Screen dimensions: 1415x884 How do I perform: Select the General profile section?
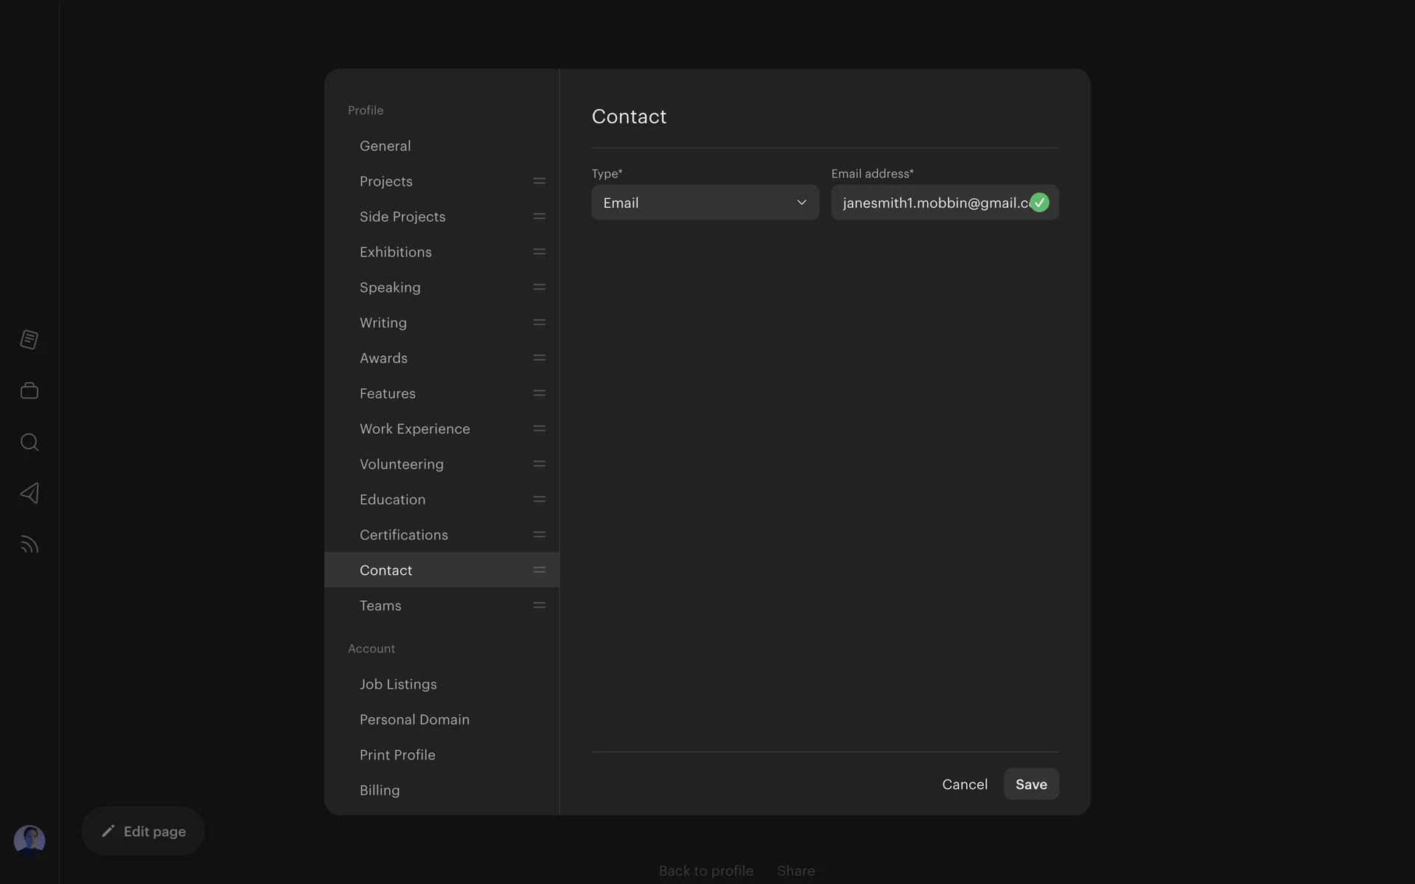point(385,146)
